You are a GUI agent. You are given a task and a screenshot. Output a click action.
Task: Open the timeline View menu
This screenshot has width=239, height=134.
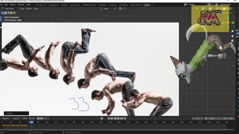[x=25, y=118]
